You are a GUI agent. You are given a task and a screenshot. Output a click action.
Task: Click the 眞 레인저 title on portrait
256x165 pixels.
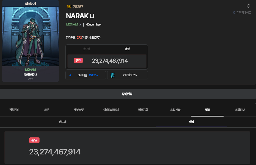30,4
